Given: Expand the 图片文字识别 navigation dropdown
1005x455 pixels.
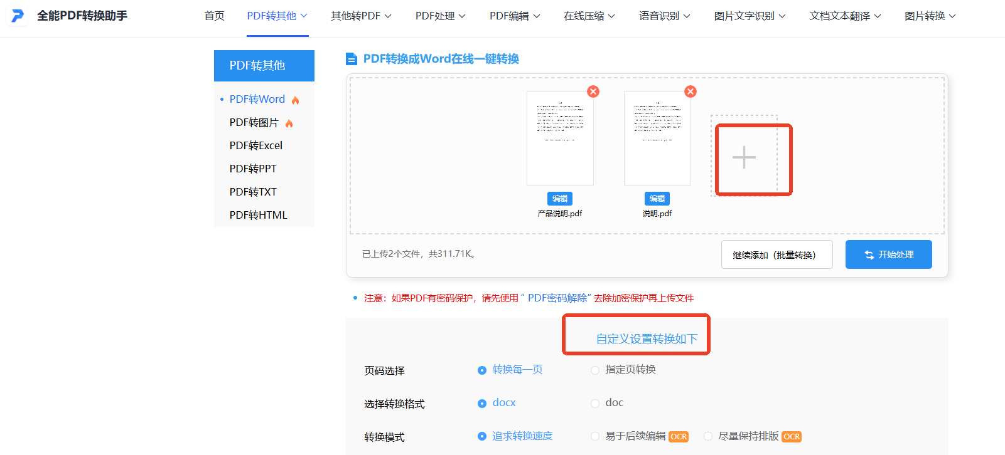Looking at the screenshot, I should (x=750, y=16).
